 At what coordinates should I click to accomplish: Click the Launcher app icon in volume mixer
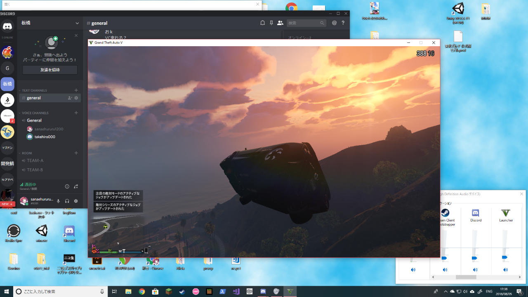click(506, 213)
